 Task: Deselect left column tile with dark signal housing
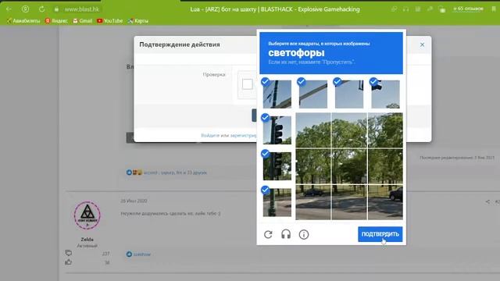click(x=277, y=166)
